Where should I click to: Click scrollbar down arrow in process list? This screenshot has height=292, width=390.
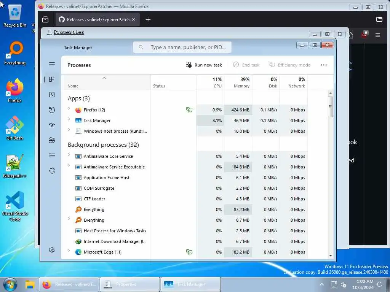[330, 255]
